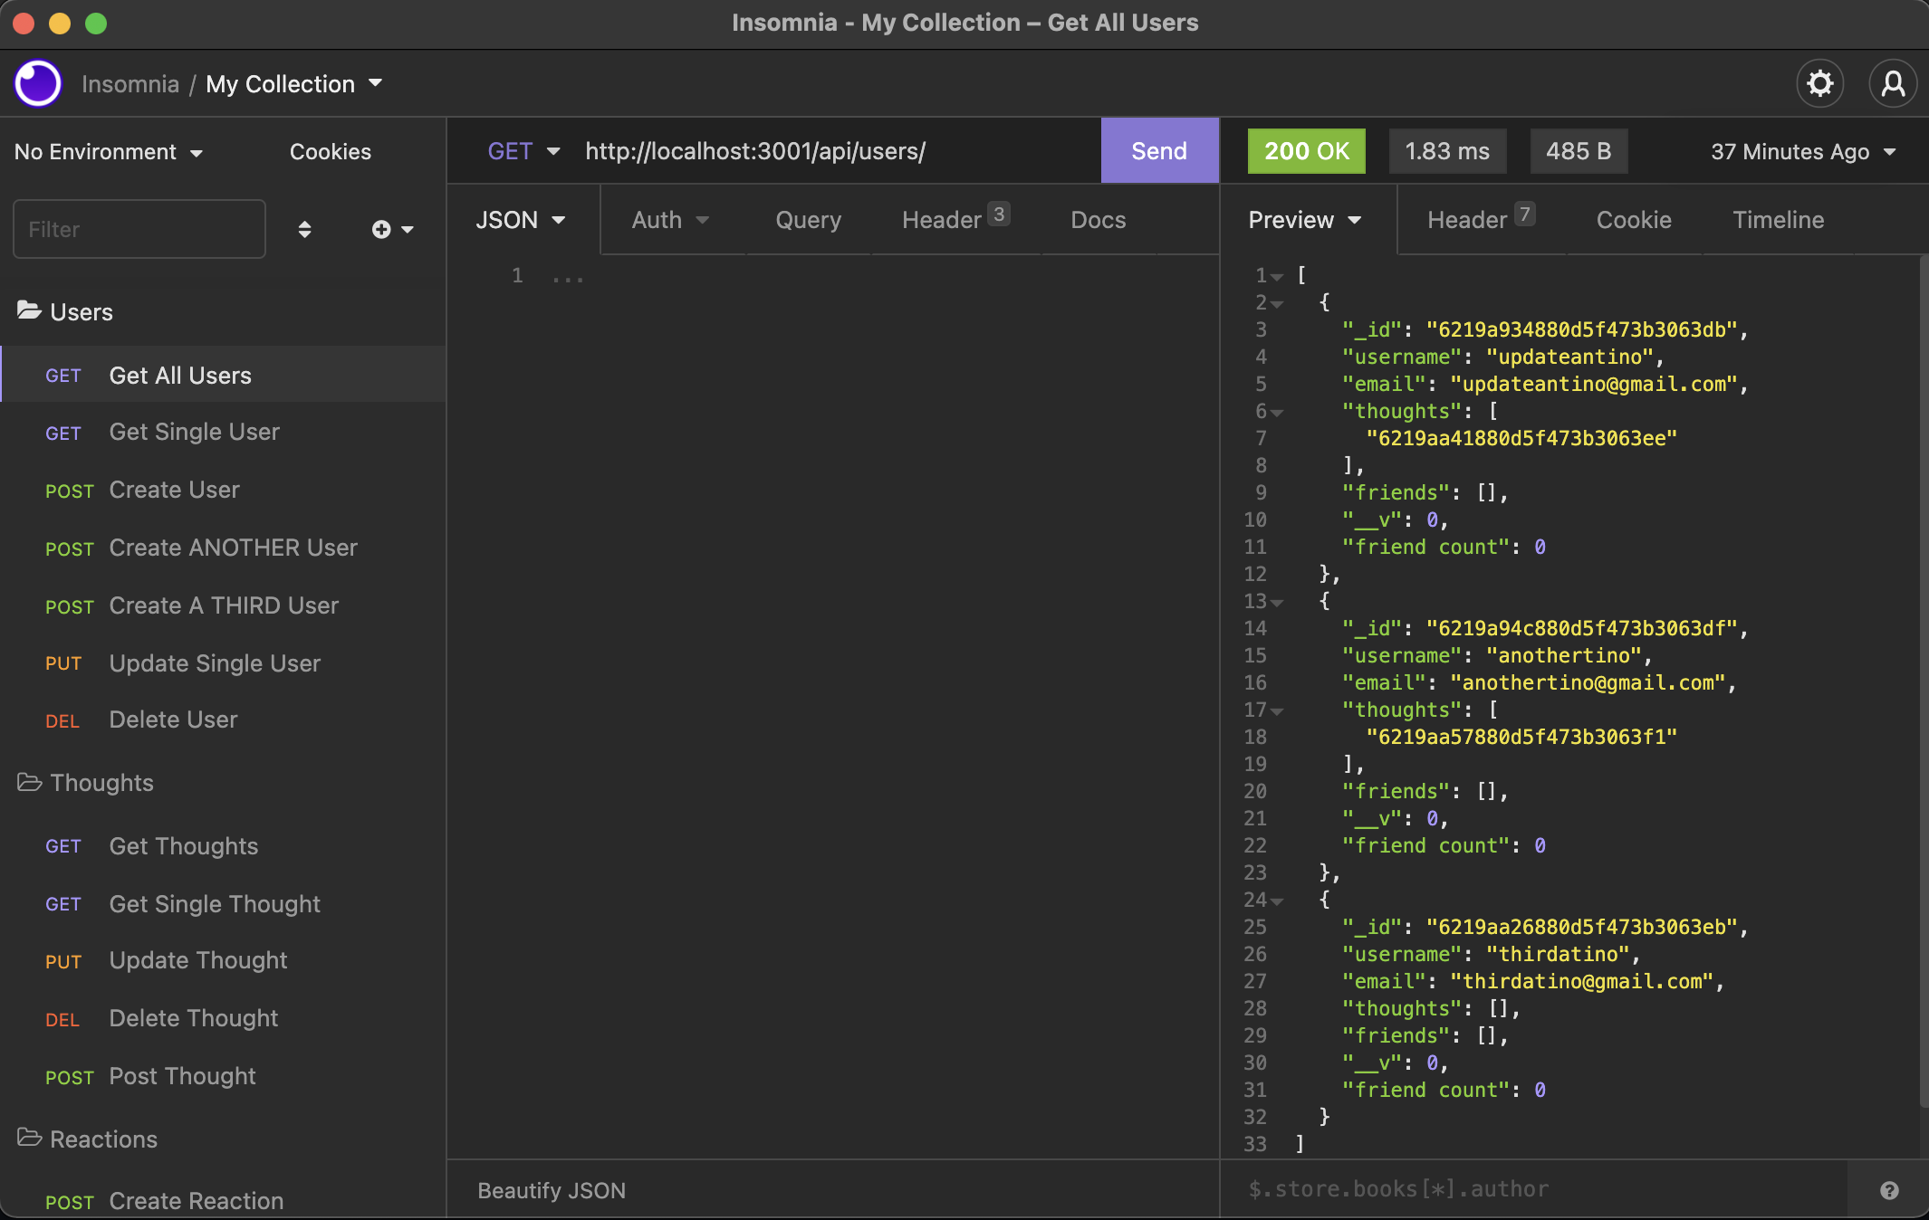
Task: Open the Insomnia preferences gear icon
Action: coord(1819,83)
